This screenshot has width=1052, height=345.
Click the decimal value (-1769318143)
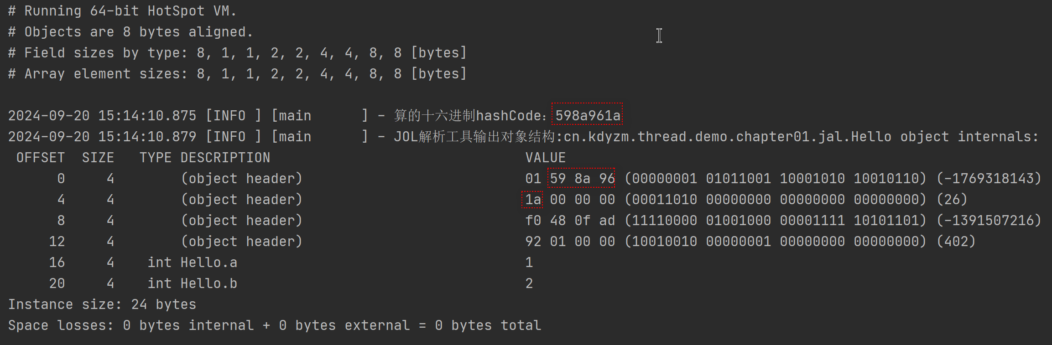pos(989,178)
